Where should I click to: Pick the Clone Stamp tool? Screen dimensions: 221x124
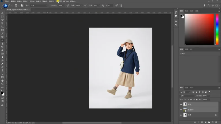tap(2, 44)
